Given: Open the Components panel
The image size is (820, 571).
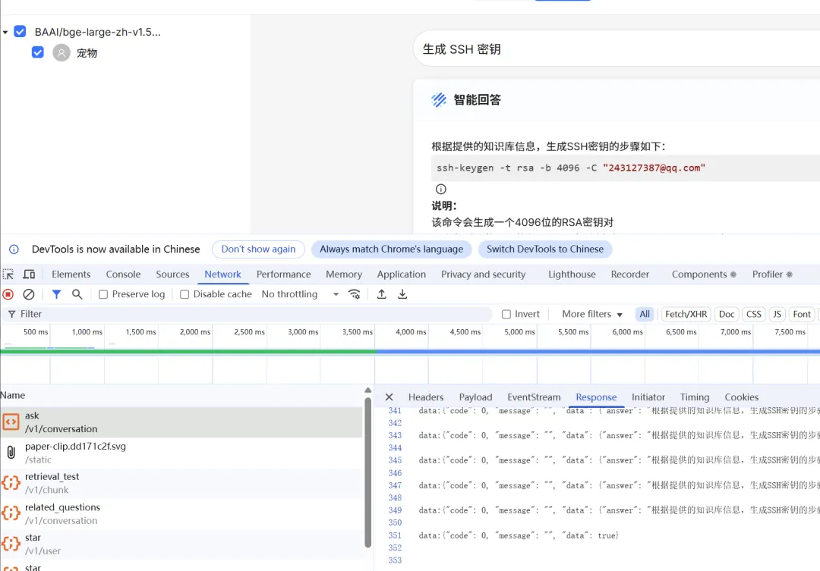Looking at the screenshot, I should (703, 275).
